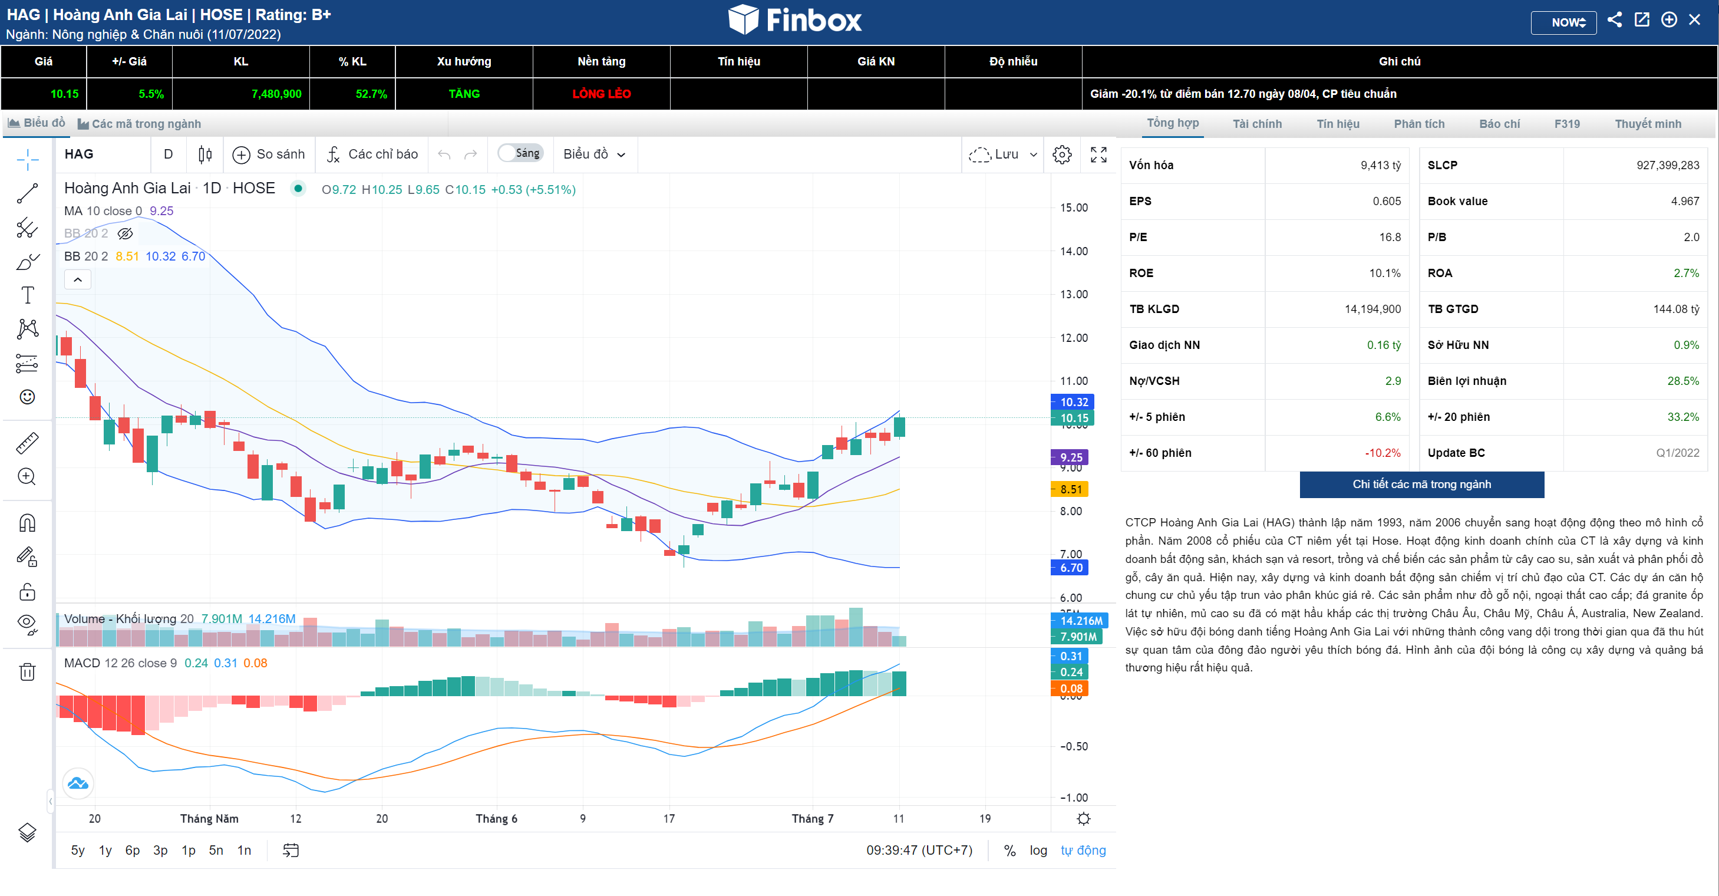Switch to the Tài chính tab
The height and width of the screenshot is (896, 1719).
click(x=1256, y=124)
